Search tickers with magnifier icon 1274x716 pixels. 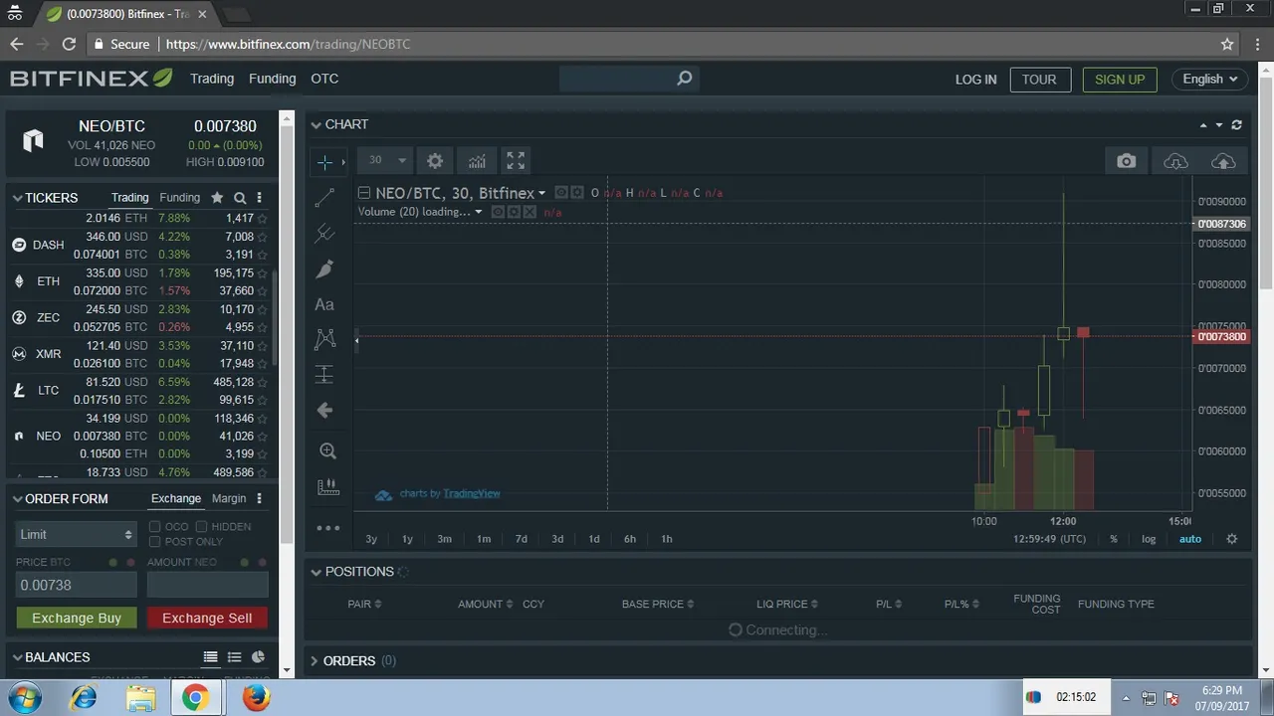point(240,198)
